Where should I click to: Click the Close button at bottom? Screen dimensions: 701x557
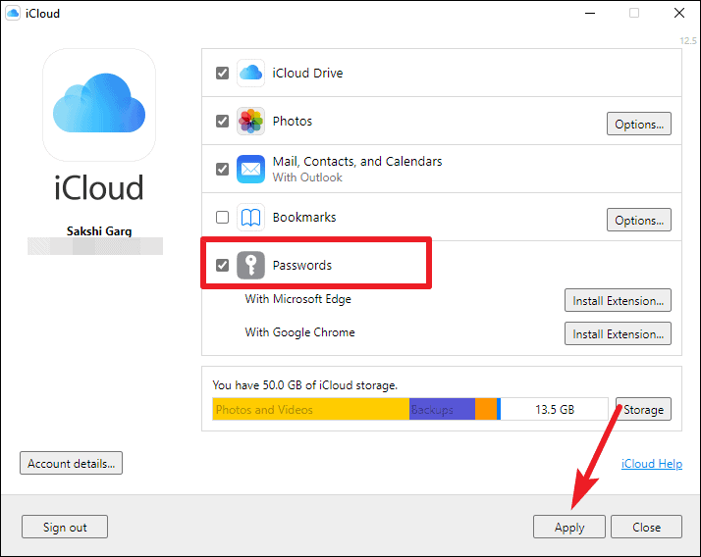pos(646,527)
